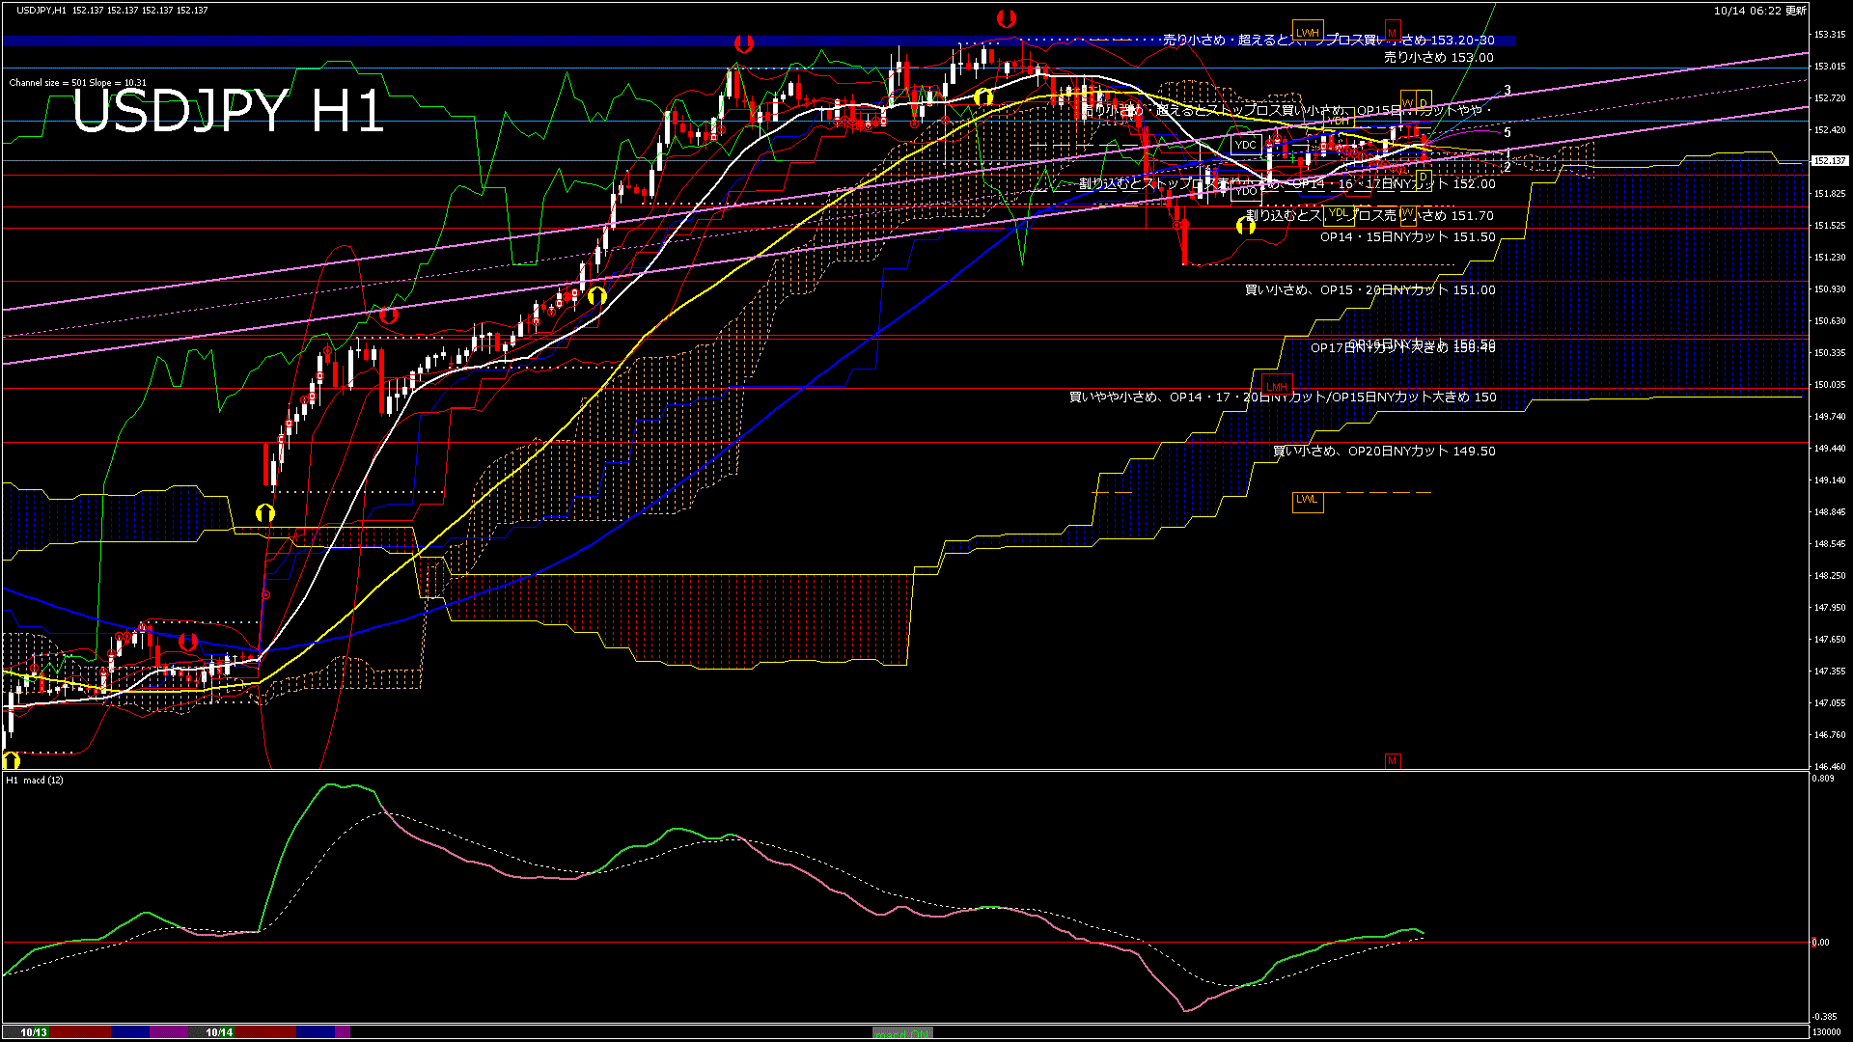Click the current price tag 152.137
The image size is (1853, 1042).
point(1830,161)
